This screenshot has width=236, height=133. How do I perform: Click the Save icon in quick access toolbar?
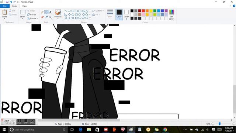[x=7, y=2]
